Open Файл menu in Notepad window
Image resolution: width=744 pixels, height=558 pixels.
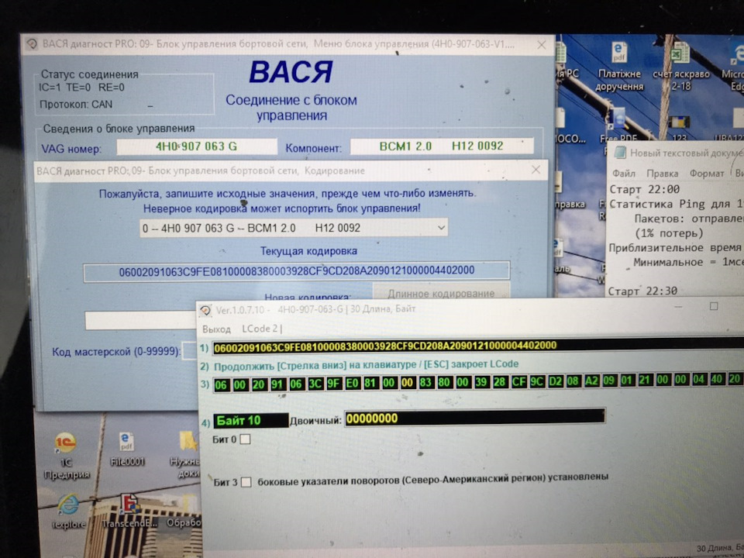tap(623, 173)
